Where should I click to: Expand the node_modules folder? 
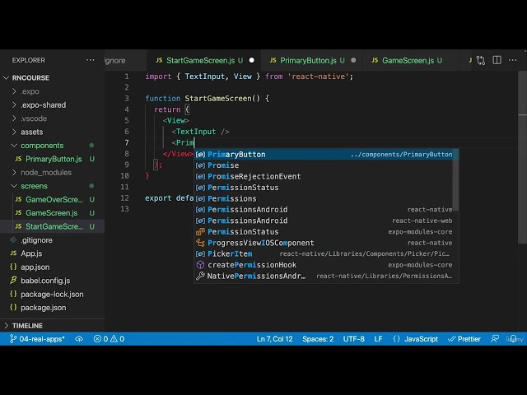[x=45, y=172]
